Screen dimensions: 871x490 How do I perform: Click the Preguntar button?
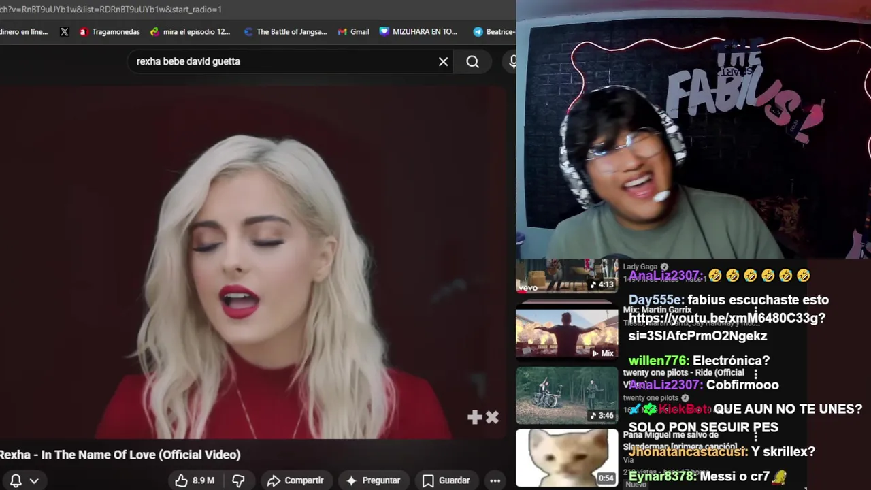374,480
